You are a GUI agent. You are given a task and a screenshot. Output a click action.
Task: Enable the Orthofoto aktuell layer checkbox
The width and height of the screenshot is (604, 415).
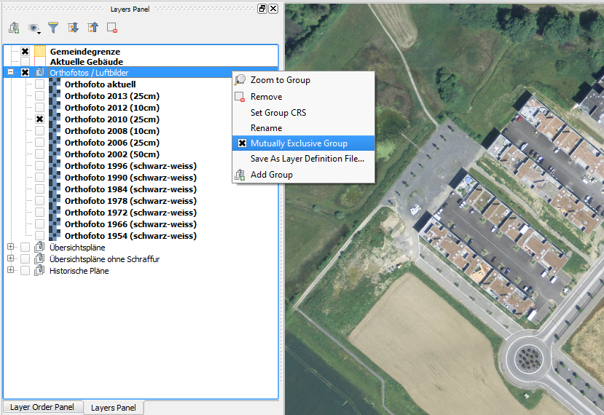point(39,84)
